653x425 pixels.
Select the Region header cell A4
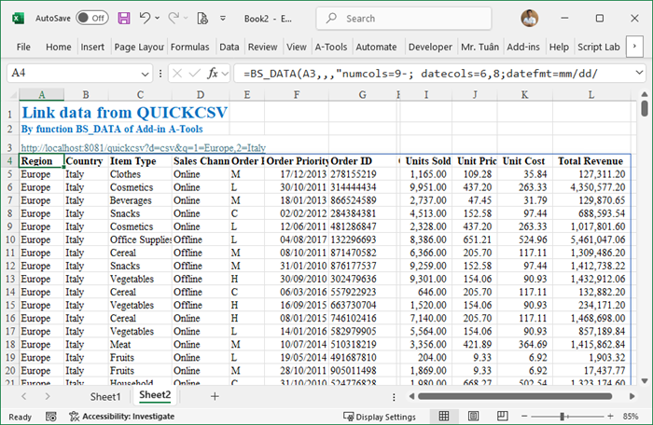[42, 161]
